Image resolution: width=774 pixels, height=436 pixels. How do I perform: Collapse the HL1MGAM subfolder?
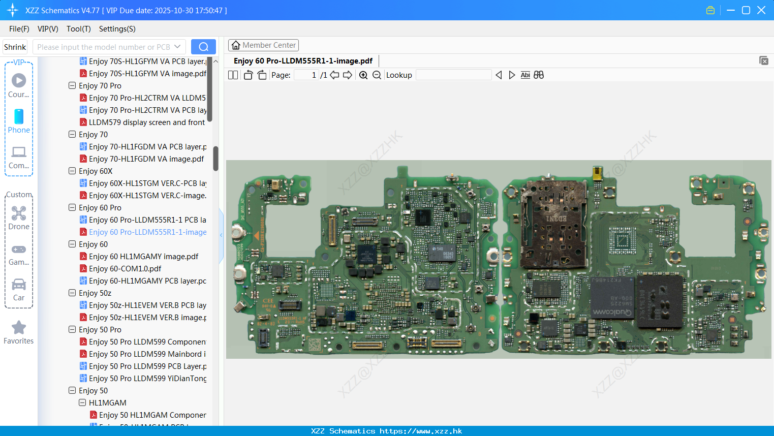[82, 402]
